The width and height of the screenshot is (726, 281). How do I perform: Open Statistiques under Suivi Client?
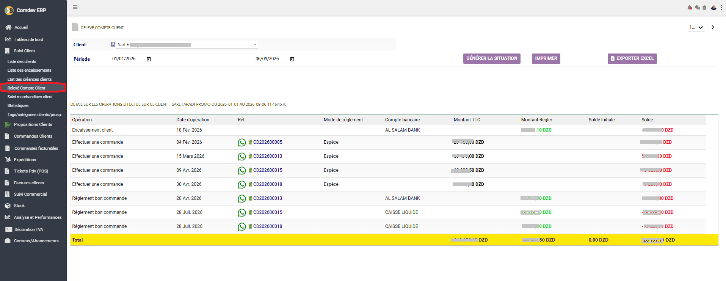pyautogui.click(x=18, y=105)
